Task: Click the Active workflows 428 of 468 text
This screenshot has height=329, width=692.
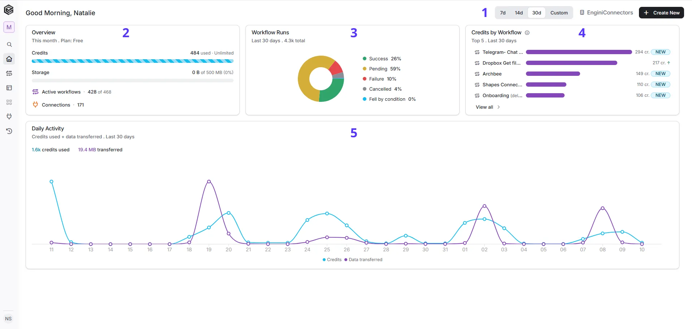Action: pos(77,92)
